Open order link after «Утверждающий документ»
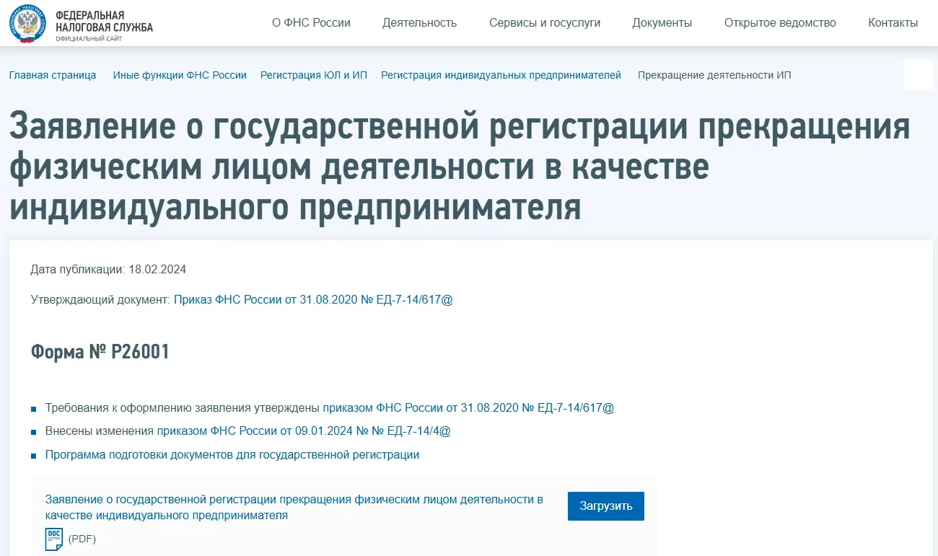 point(313,299)
